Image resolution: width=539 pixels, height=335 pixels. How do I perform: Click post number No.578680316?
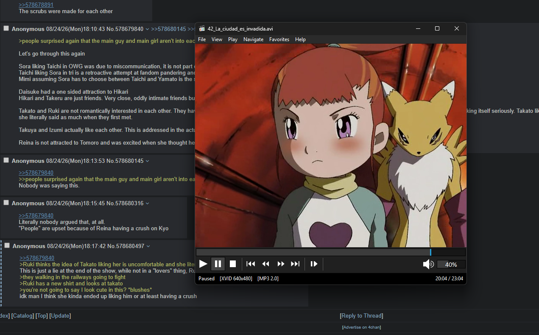click(125, 204)
